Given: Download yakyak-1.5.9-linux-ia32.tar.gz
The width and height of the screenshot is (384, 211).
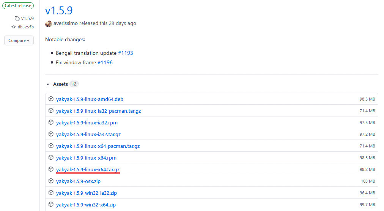Looking at the screenshot, I should (x=88, y=134).
